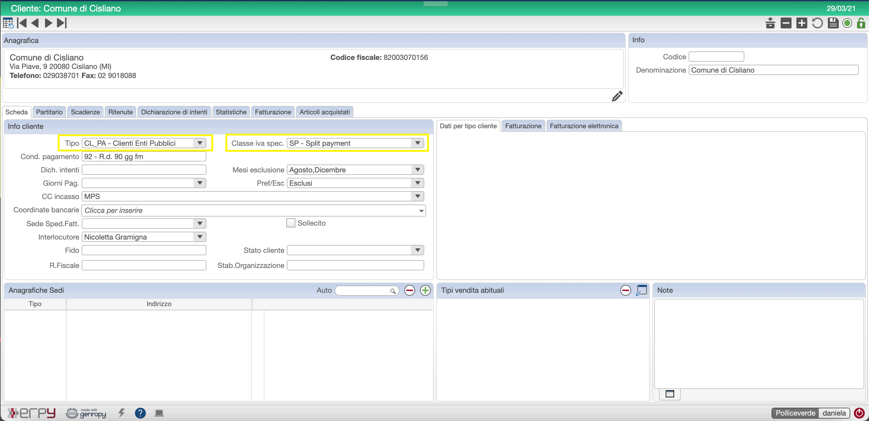Open the Giorni Pag. dropdown

pos(200,183)
